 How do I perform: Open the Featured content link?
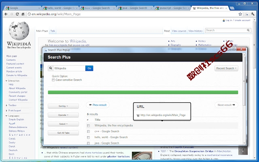pyautogui.click(x=15, y=64)
